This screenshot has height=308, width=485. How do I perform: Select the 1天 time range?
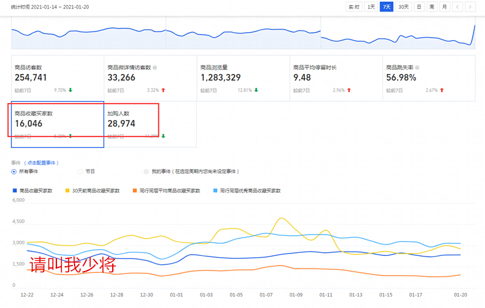tap(371, 7)
